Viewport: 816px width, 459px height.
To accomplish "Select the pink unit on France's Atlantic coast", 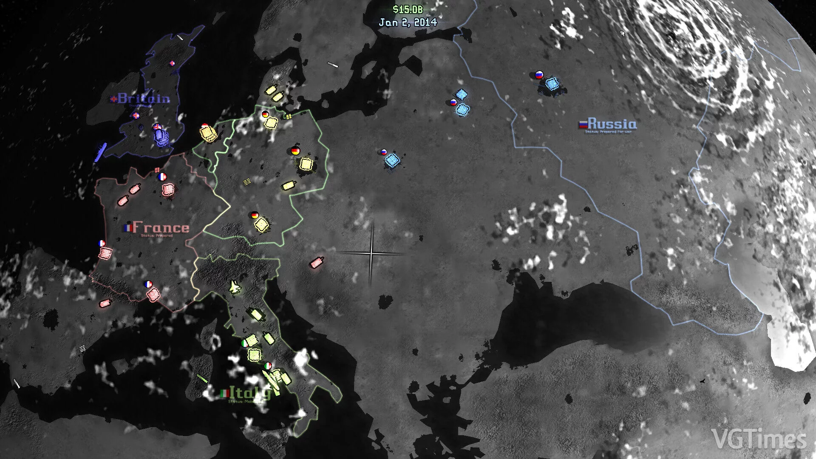I will (x=105, y=253).
